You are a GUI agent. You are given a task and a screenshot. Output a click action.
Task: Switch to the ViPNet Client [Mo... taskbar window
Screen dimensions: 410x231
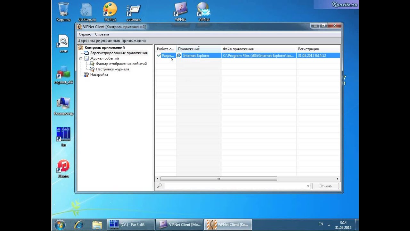point(179,225)
